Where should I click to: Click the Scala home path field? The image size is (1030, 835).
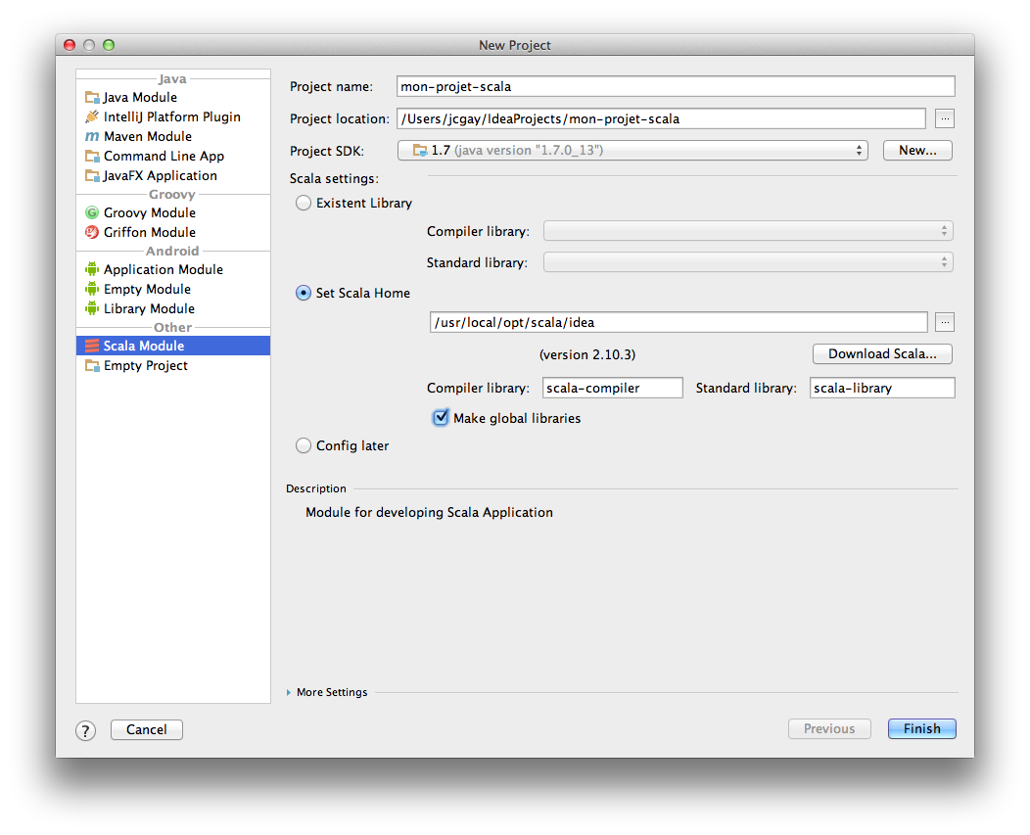coord(679,323)
